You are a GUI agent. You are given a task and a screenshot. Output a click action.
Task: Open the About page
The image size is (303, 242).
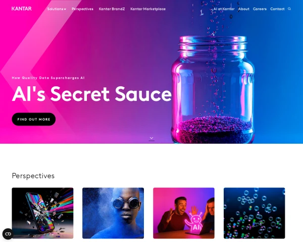tap(244, 9)
